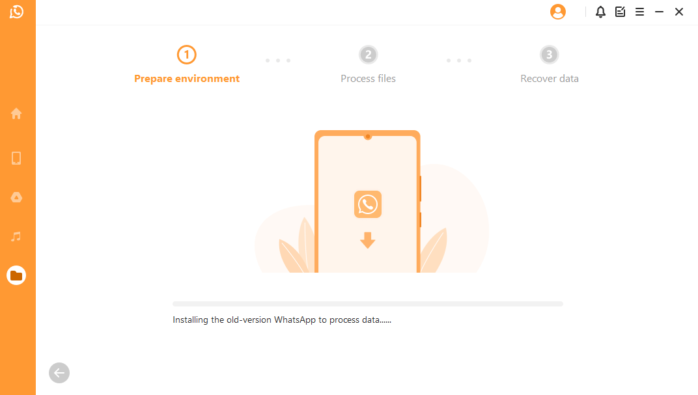Select step 3 circle indicator
The image size is (698, 395).
(x=550, y=55)
